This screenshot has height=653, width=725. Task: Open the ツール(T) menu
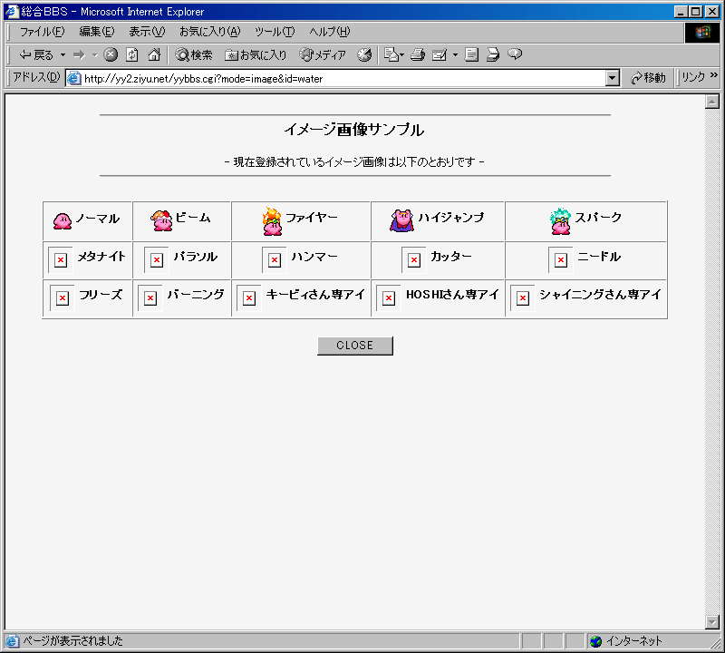click(275, 32)
